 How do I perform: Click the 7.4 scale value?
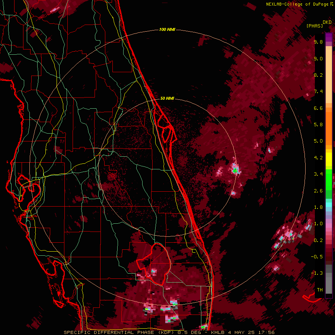318,92
